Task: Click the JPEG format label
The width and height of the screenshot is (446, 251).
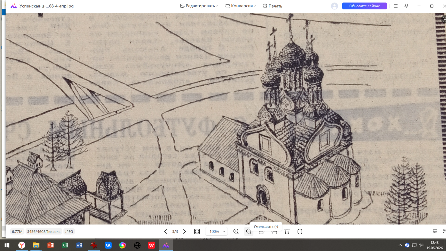Action: [69, 231]
